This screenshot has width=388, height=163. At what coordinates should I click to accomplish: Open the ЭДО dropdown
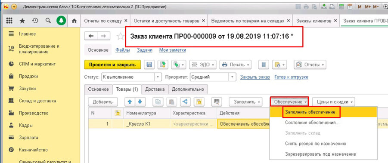203,65
